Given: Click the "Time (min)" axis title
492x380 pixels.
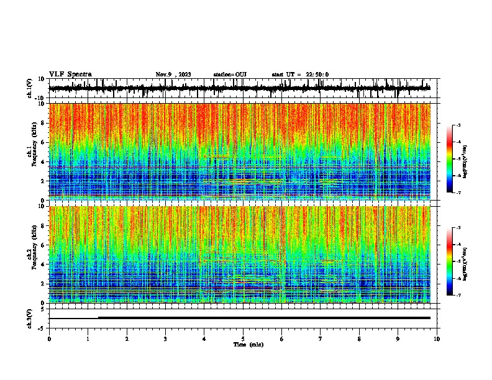Looking at the screenshot, I should [248, 345].
